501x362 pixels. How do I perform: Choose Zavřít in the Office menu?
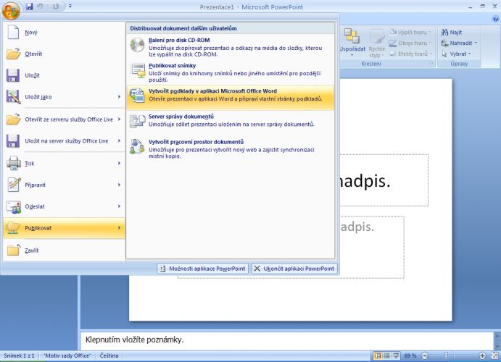point(64,251)
